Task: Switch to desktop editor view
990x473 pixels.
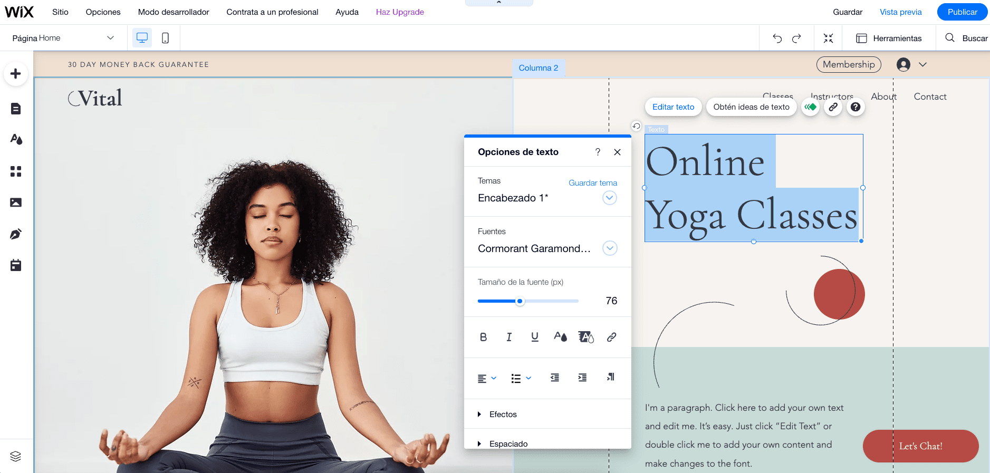Action: (x=142, y=38)
